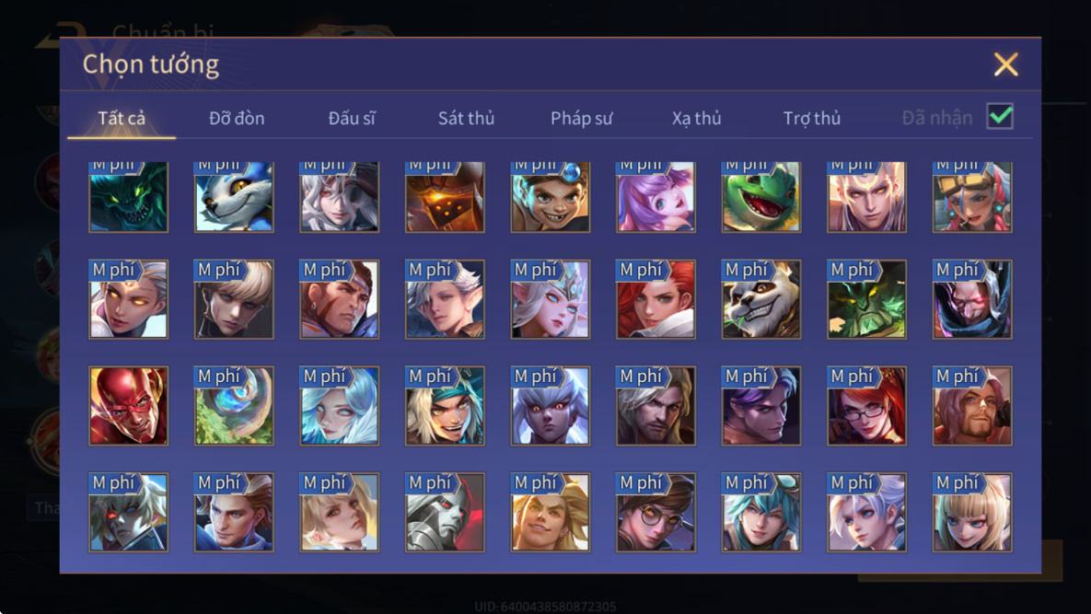Pick the hero with round glasses

pyautogui.click(x=656, y=513)
